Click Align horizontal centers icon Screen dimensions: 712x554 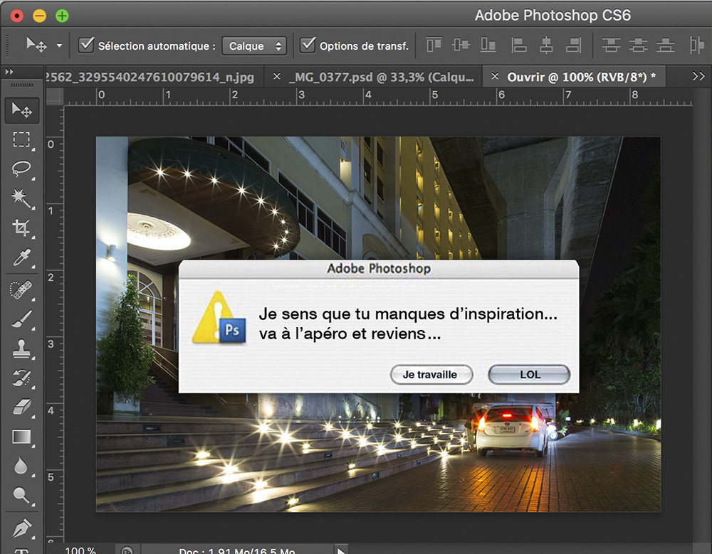click(x=546, y=45)
